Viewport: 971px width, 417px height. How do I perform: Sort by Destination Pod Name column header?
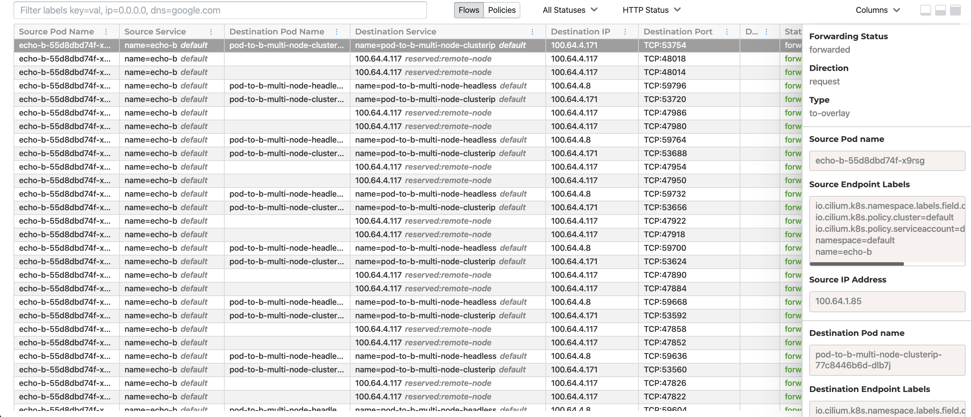click(277, 32)
